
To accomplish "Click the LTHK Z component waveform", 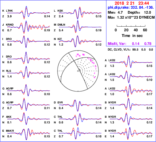I will tap(29, 13).
